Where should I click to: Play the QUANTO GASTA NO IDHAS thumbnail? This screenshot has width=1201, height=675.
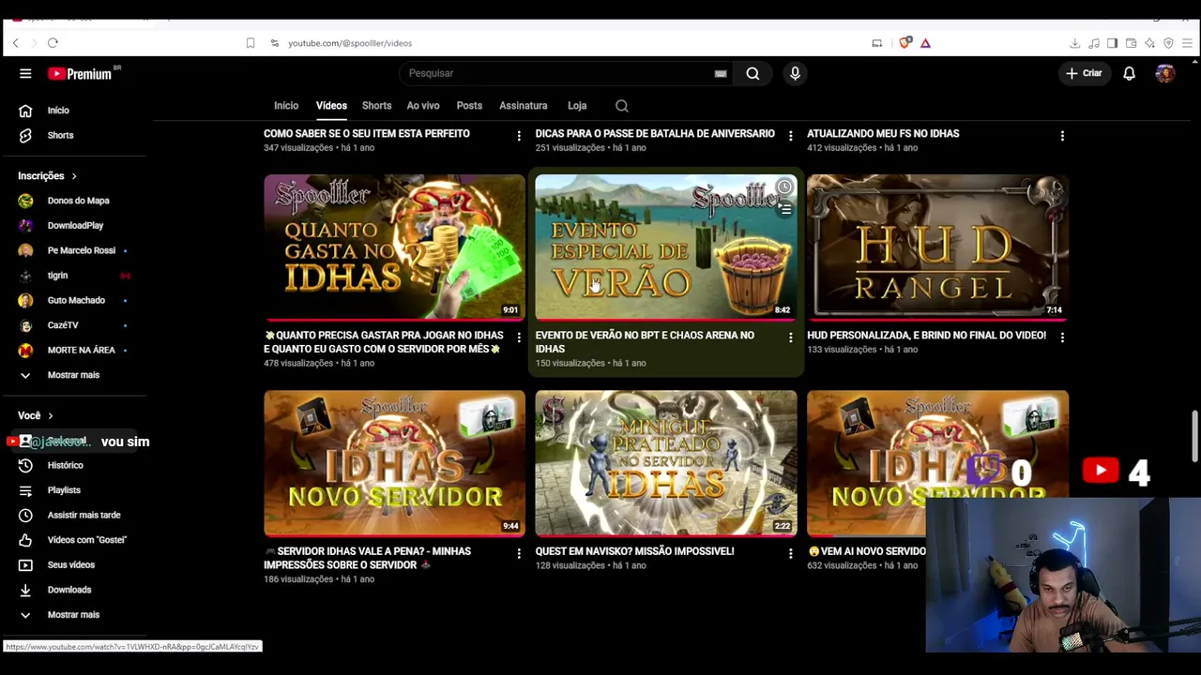click(x=394, y=247)
